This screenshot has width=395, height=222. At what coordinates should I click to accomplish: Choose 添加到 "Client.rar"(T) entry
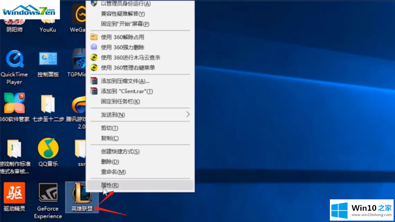tap(140, 91)
